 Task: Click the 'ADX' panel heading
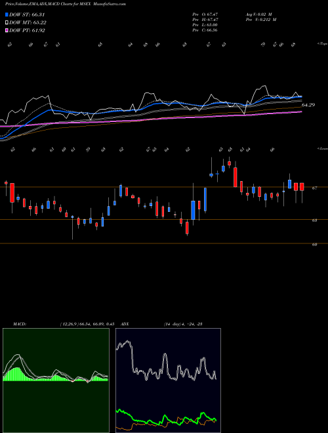125,324
